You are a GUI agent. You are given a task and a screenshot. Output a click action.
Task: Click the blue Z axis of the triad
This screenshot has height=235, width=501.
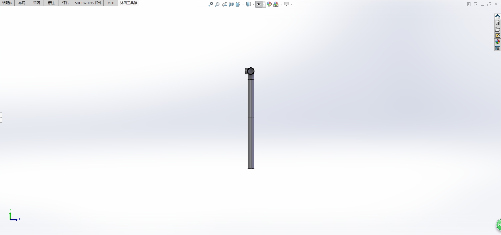pyautogui.click(x=14, y=220)
